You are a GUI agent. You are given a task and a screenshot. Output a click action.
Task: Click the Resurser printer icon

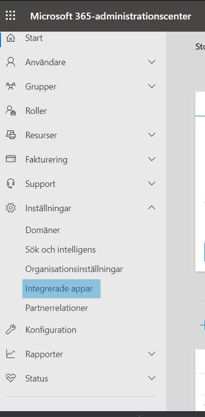click(x=11, y=135)
